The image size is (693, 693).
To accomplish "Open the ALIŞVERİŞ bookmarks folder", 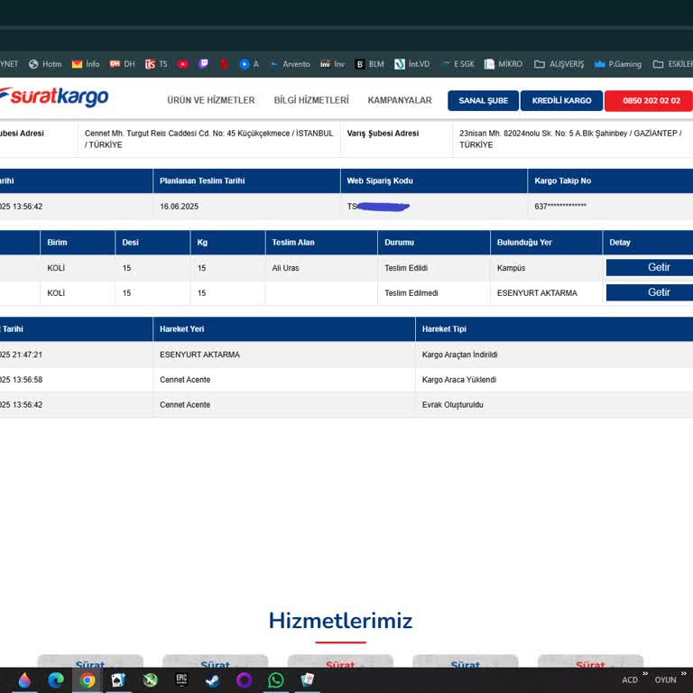I will point(559,64).
